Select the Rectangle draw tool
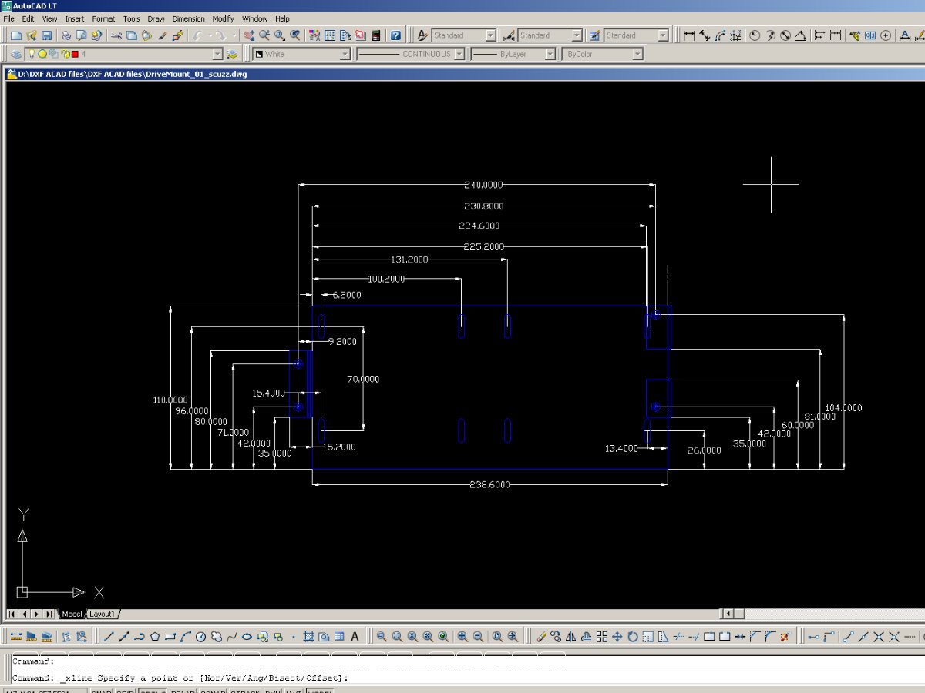This screenshot has height=693, width=925. pos(170,637)
